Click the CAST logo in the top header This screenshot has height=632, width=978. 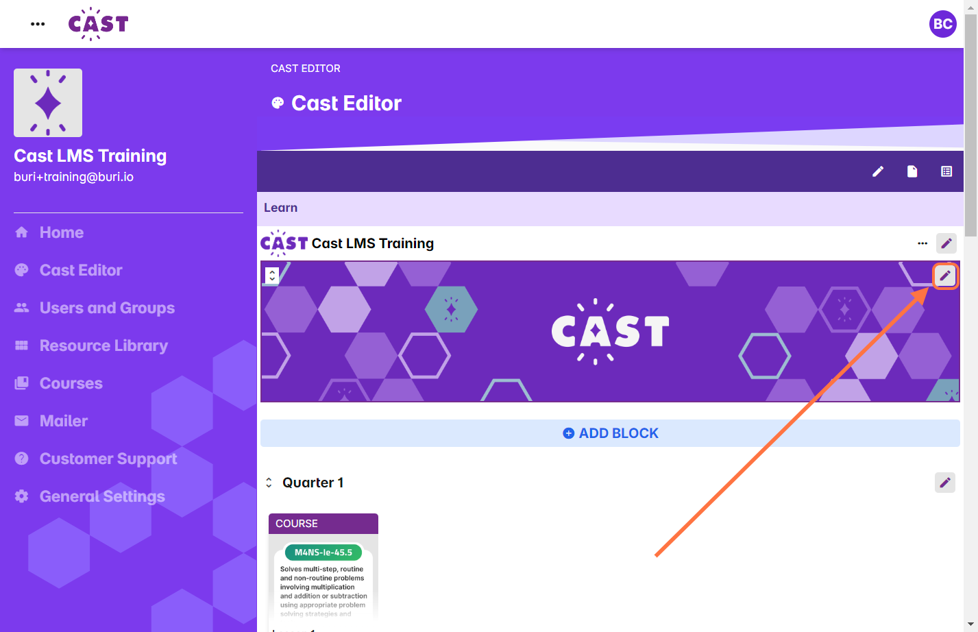pyautogui.click(x=98, y=24)
